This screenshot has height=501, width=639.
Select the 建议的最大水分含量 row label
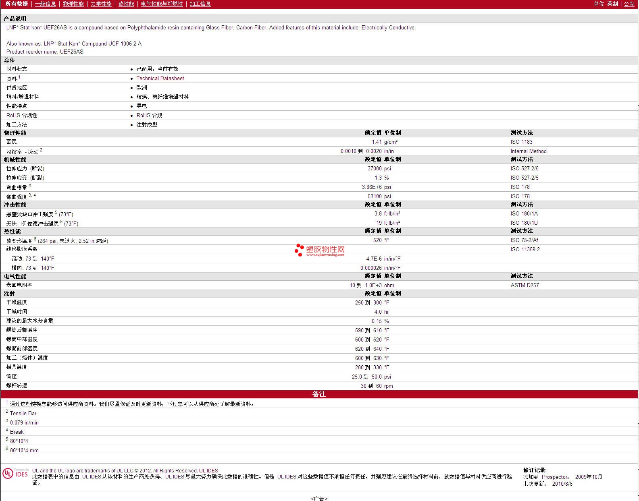[x=30, y=321]
